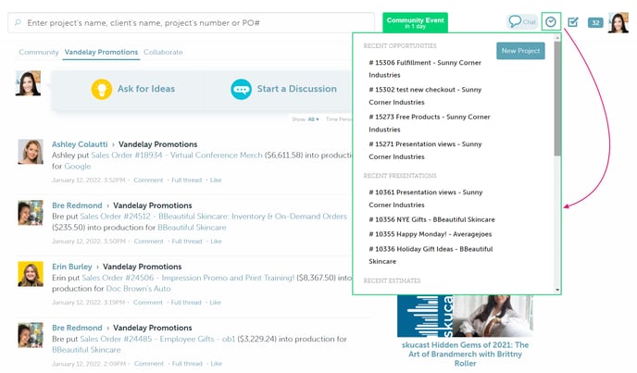
Task: Click the search magnifier icon
Action: (18, 22)
